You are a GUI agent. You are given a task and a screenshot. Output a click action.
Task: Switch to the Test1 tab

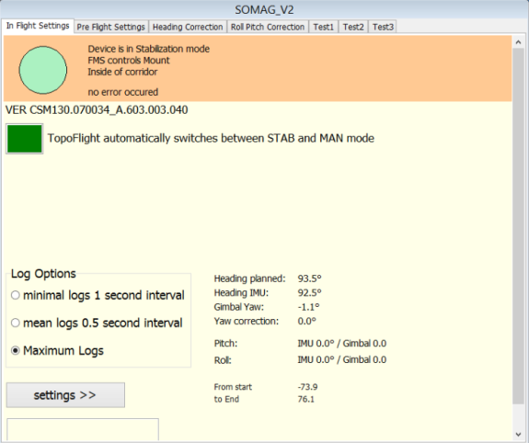[x=323, y=27]
